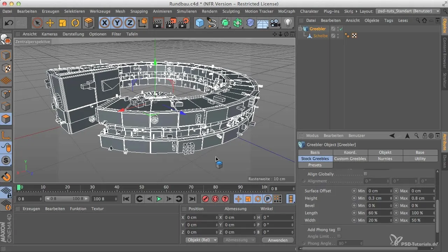Toggle Autokeying button
448x252 pixels.
215,199
